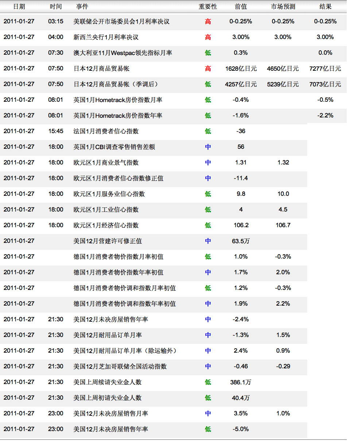The image size is (347, 442).
Task: Click the 4257亿日元 previous value
Action: (241, 84)
